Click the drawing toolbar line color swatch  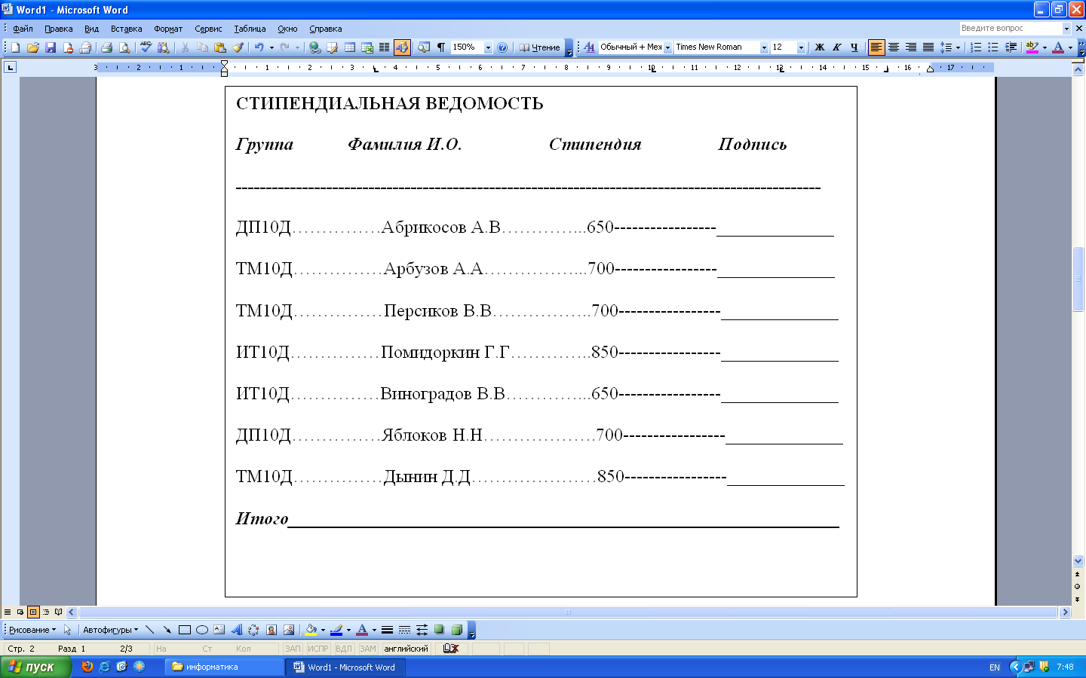pyautogui.click(x=336, y=630)
